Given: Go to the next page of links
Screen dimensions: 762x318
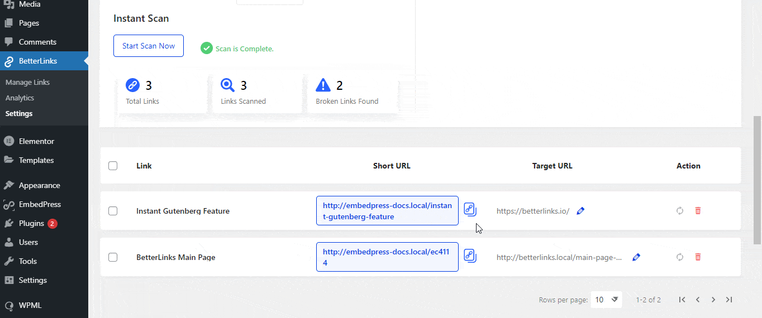Looking at the screenshot, I should point(713,300).
